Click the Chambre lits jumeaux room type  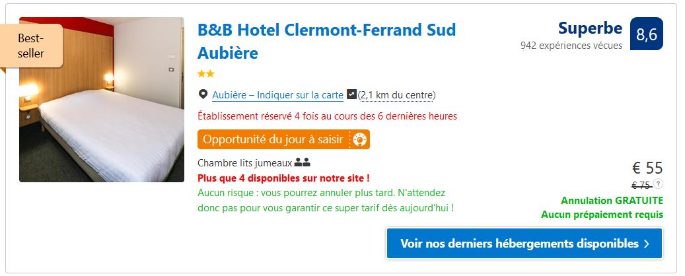(244, 163)
